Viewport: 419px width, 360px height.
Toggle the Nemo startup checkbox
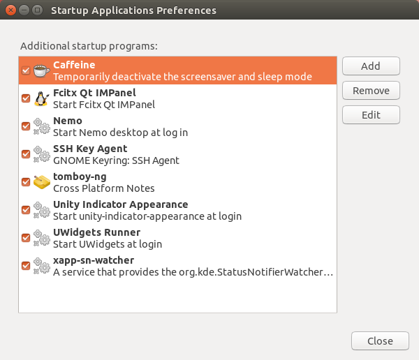(26, 126)
